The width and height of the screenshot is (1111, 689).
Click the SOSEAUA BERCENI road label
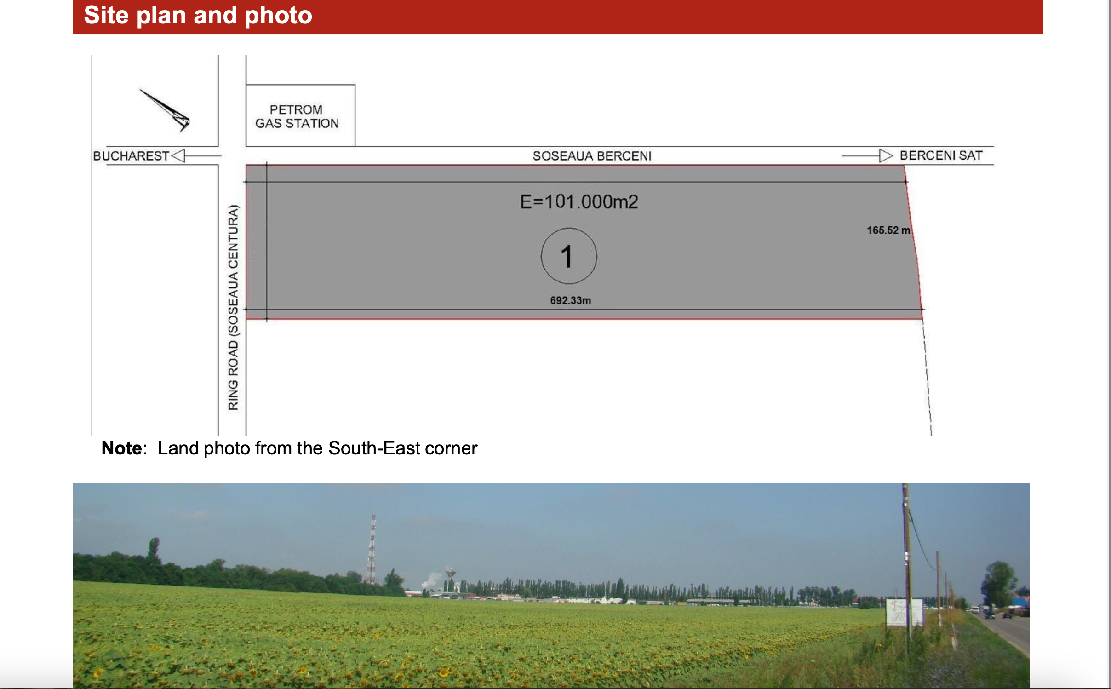(592, 156)
